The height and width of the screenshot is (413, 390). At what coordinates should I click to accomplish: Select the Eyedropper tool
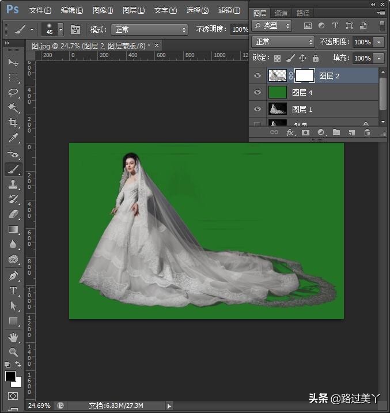[x=13, y=138]
